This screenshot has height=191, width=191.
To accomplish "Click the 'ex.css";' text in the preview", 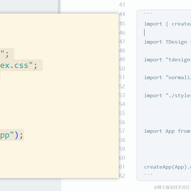I will (19, 65).
